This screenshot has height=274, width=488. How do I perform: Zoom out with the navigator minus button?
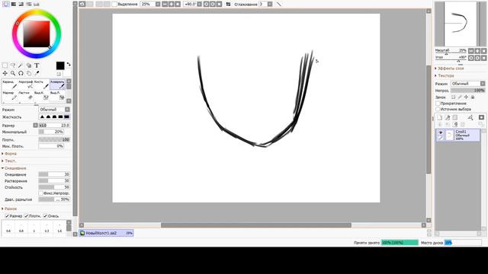(471, 51)
